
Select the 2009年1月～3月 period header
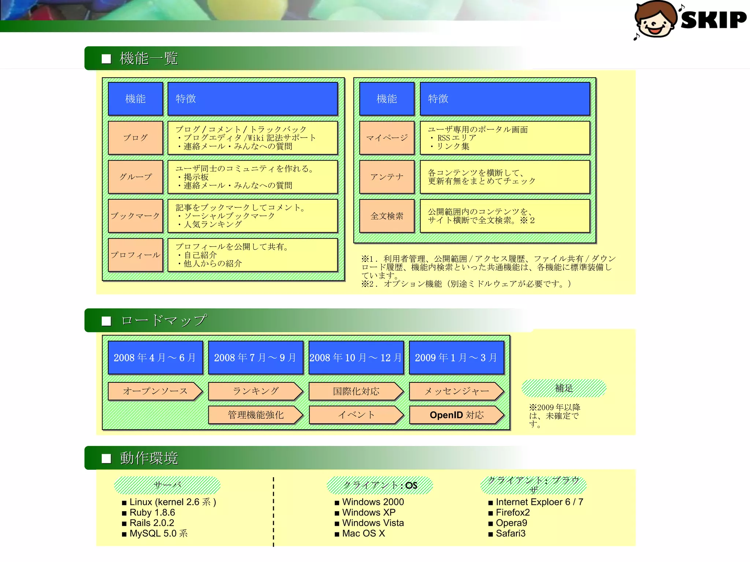click(x=456, y=357)
